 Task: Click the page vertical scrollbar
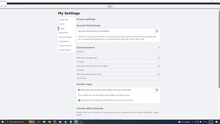point(219,49)
